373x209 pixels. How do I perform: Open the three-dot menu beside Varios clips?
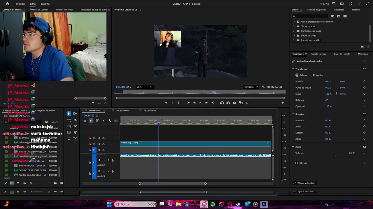coord(364,61)
